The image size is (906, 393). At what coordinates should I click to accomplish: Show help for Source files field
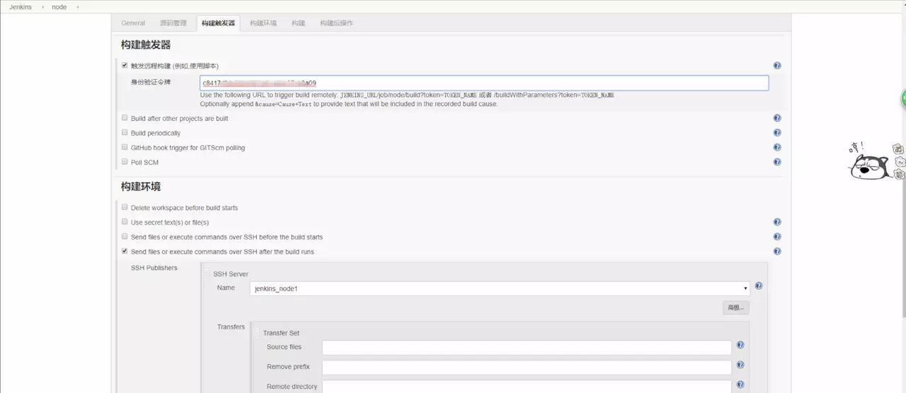[x=740, y=346]
